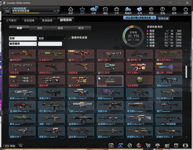
Task: Select the 饼干王国Melt weapon card
Action: pos(139,68)
